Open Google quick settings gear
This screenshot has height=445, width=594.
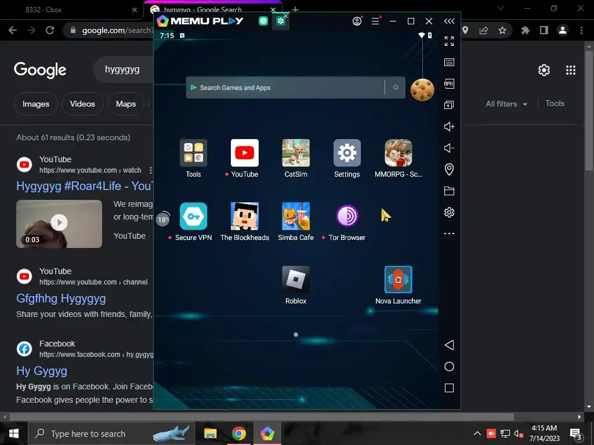coord(544,70)
